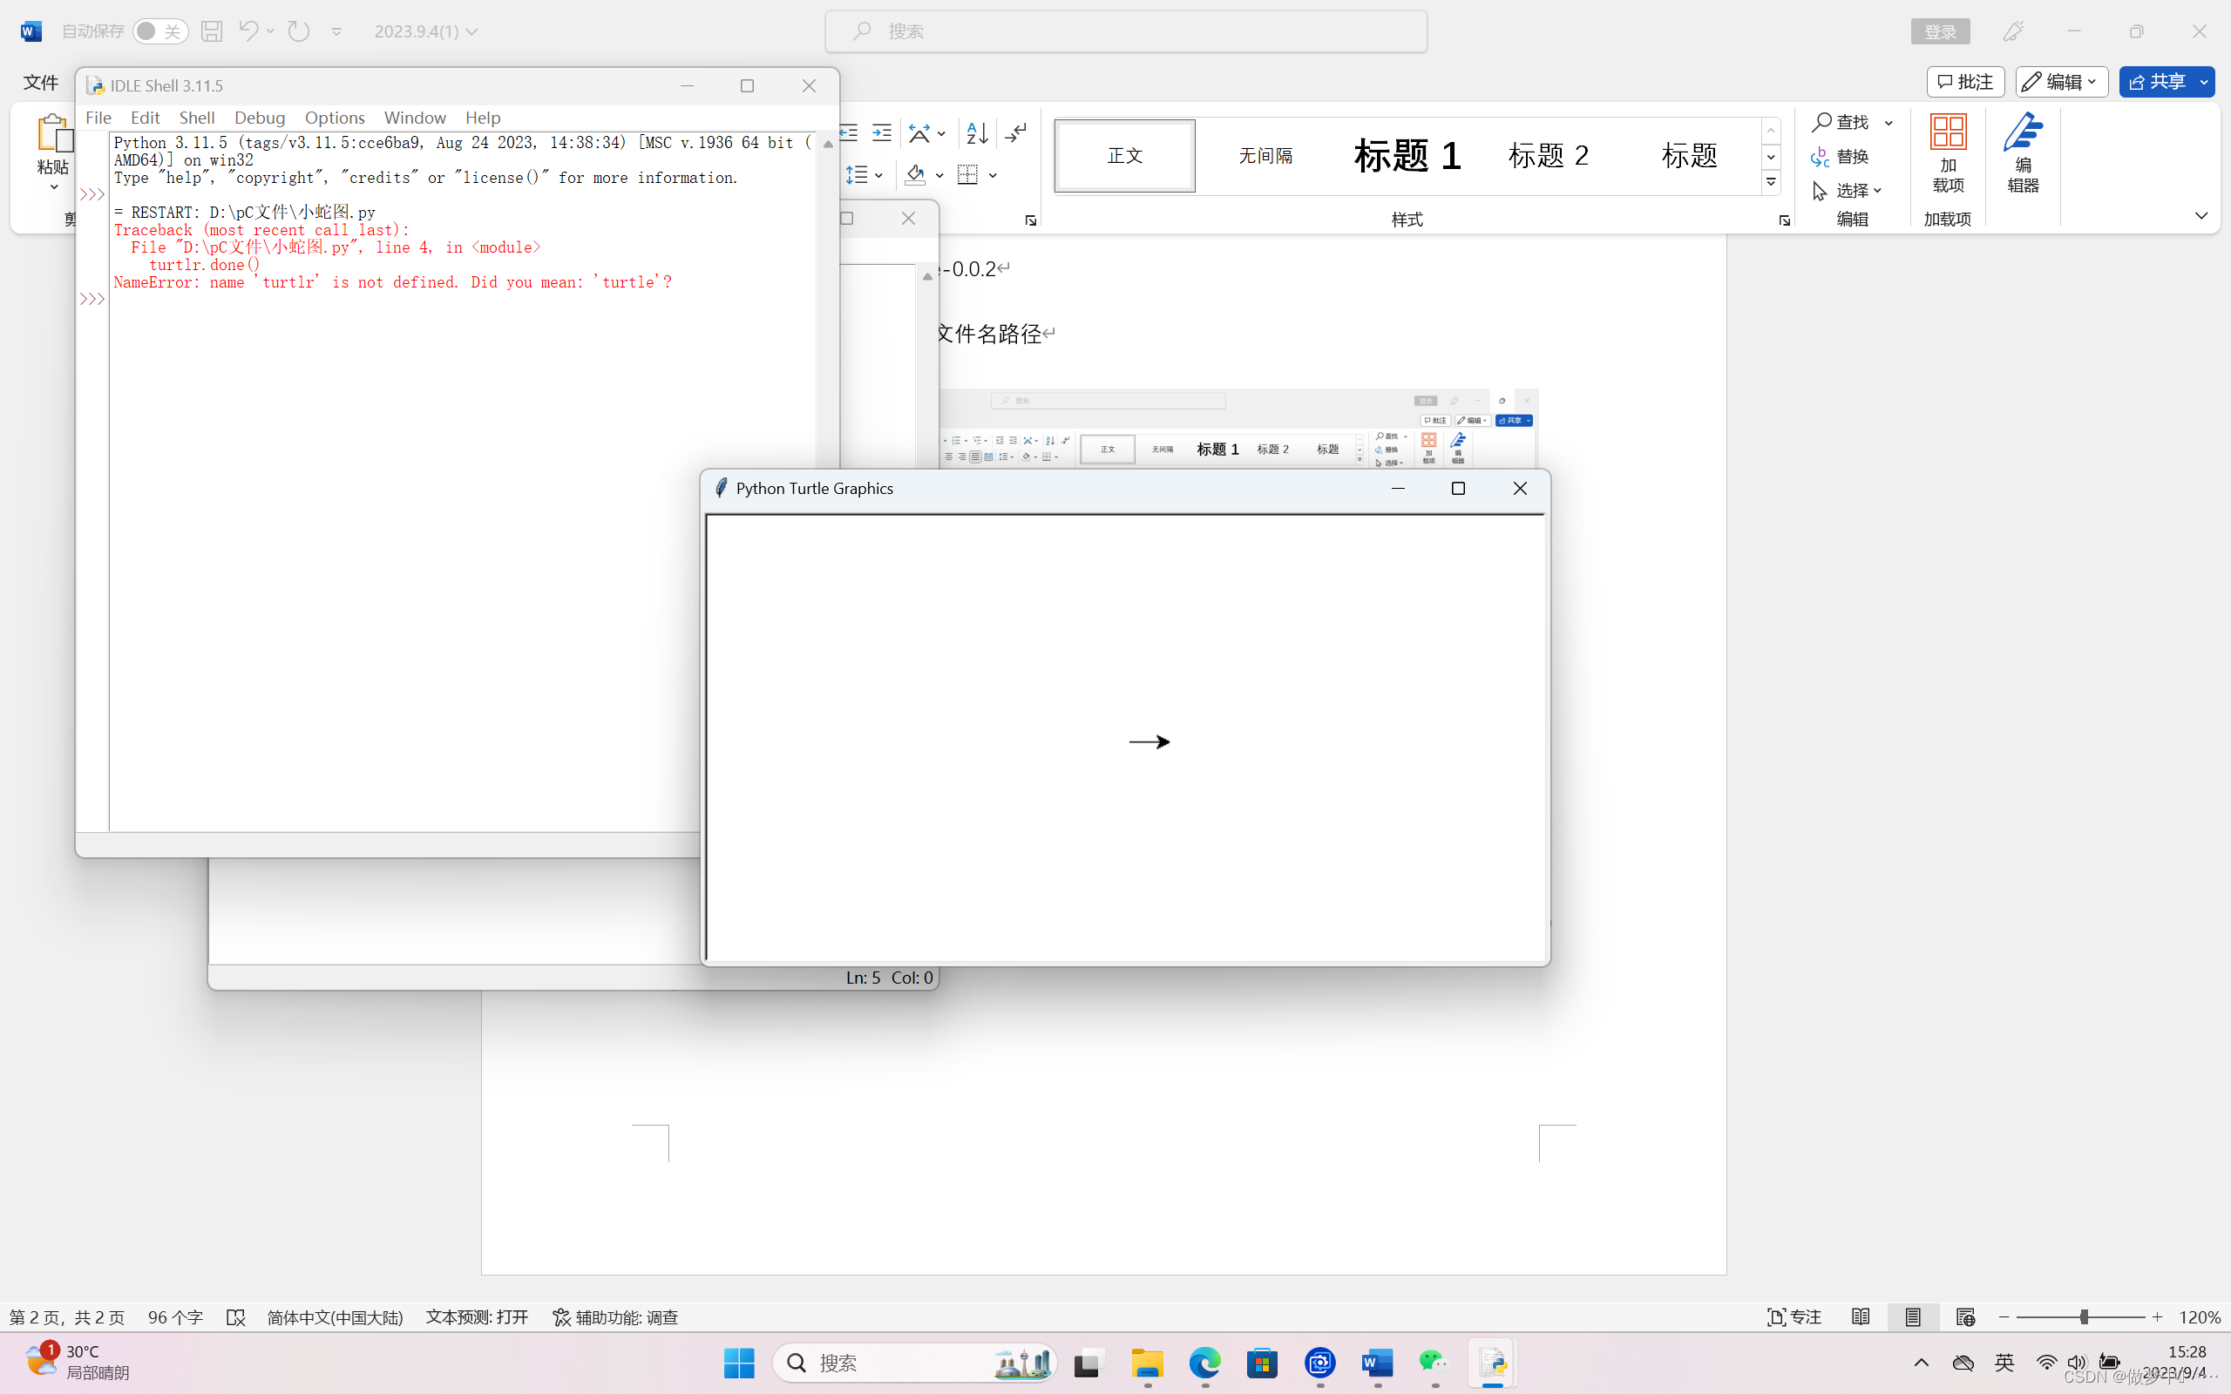Open the Add-ins (加载项) icon
The height and width of the screenshot is (1394, 2231).
(x=1947, y=152)
